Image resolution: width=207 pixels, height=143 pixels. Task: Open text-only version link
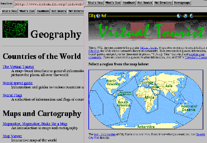pyautogui.click(x=105, y=134)
